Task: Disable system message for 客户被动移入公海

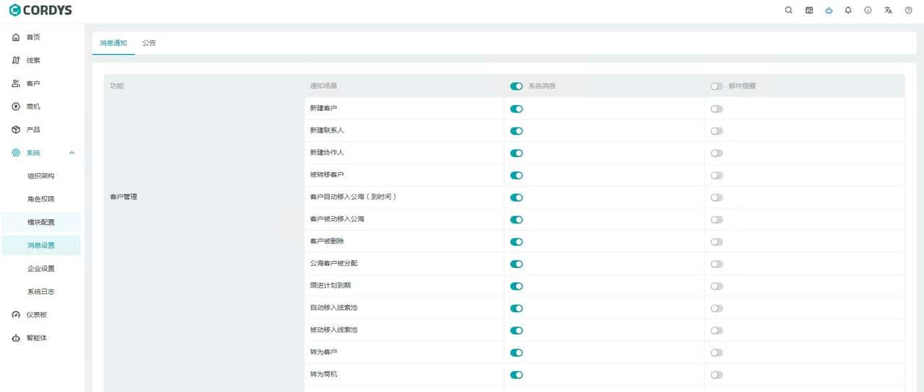Action: point(516,220)
